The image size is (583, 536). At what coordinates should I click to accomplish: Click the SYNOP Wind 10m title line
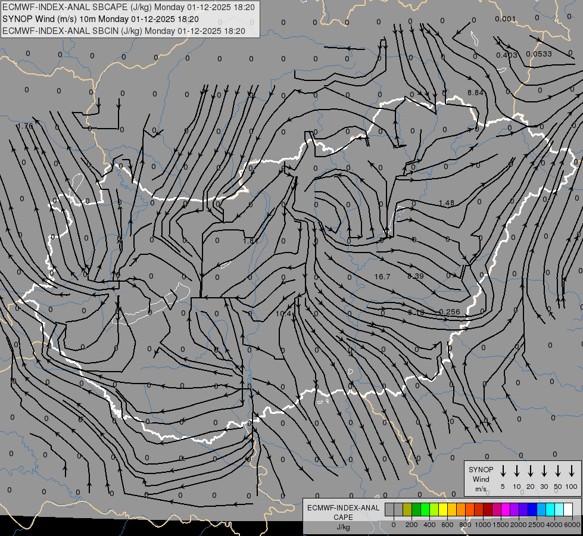101,19
